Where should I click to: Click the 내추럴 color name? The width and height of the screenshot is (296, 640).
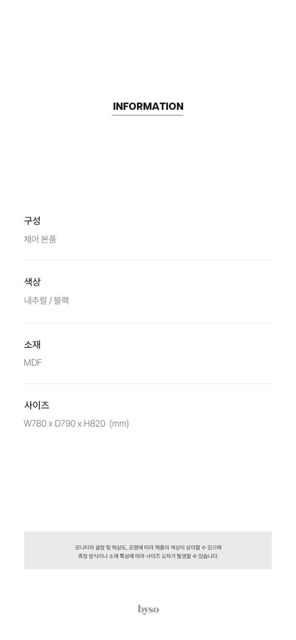35,301
